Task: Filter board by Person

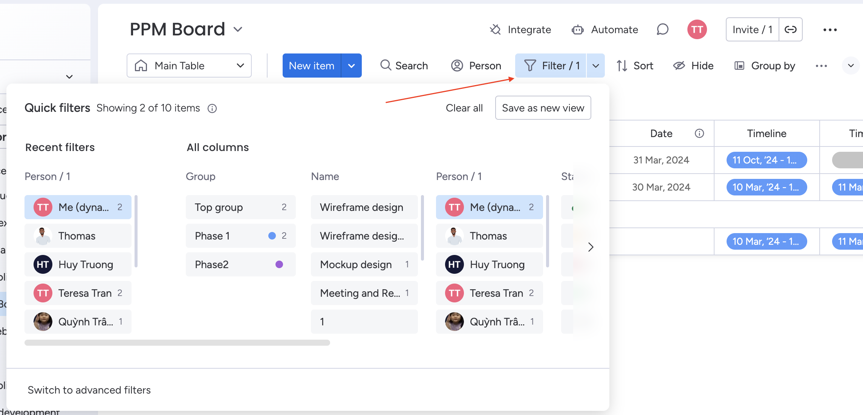Action: pyautogui.click(x=476, y=65)
